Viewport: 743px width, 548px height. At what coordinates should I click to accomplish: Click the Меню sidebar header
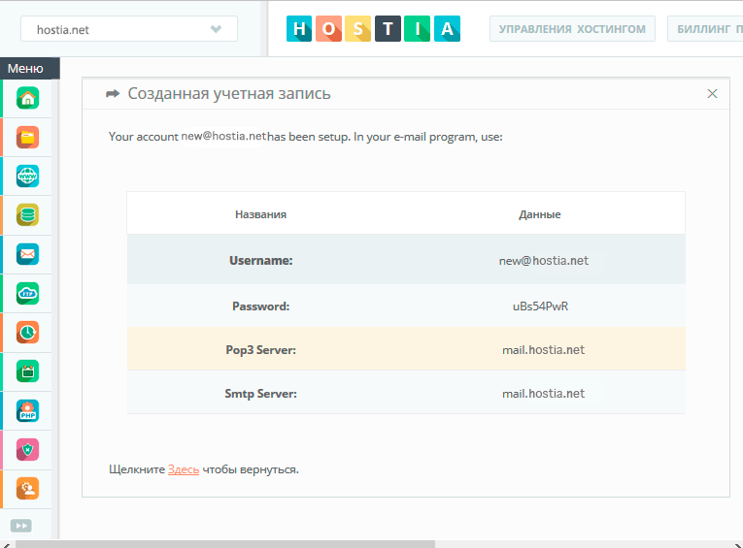pos(30,68)
